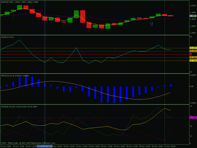Click the RSI(8) 57.0176 indicator label
The image size is (197, 148).
[8, 37]
